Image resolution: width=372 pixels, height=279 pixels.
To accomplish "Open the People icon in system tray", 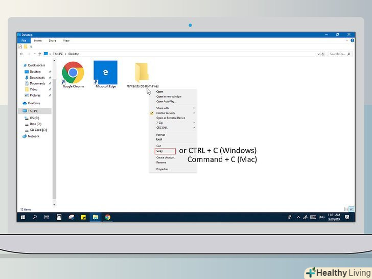I will coord(289,217).
